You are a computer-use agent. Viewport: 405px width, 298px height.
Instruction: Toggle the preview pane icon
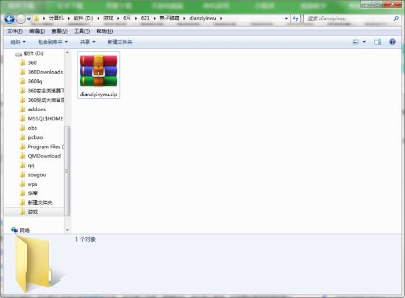point(378,42)
